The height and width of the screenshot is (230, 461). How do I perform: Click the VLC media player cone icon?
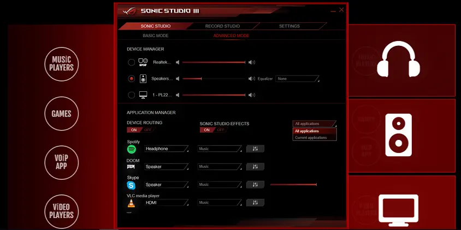point(131,203)
